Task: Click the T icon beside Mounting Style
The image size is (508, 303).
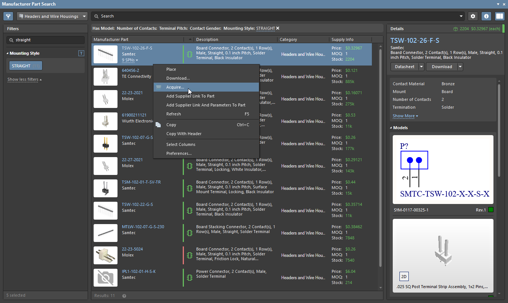Action: pyautogui.click(x=81, y=53)
